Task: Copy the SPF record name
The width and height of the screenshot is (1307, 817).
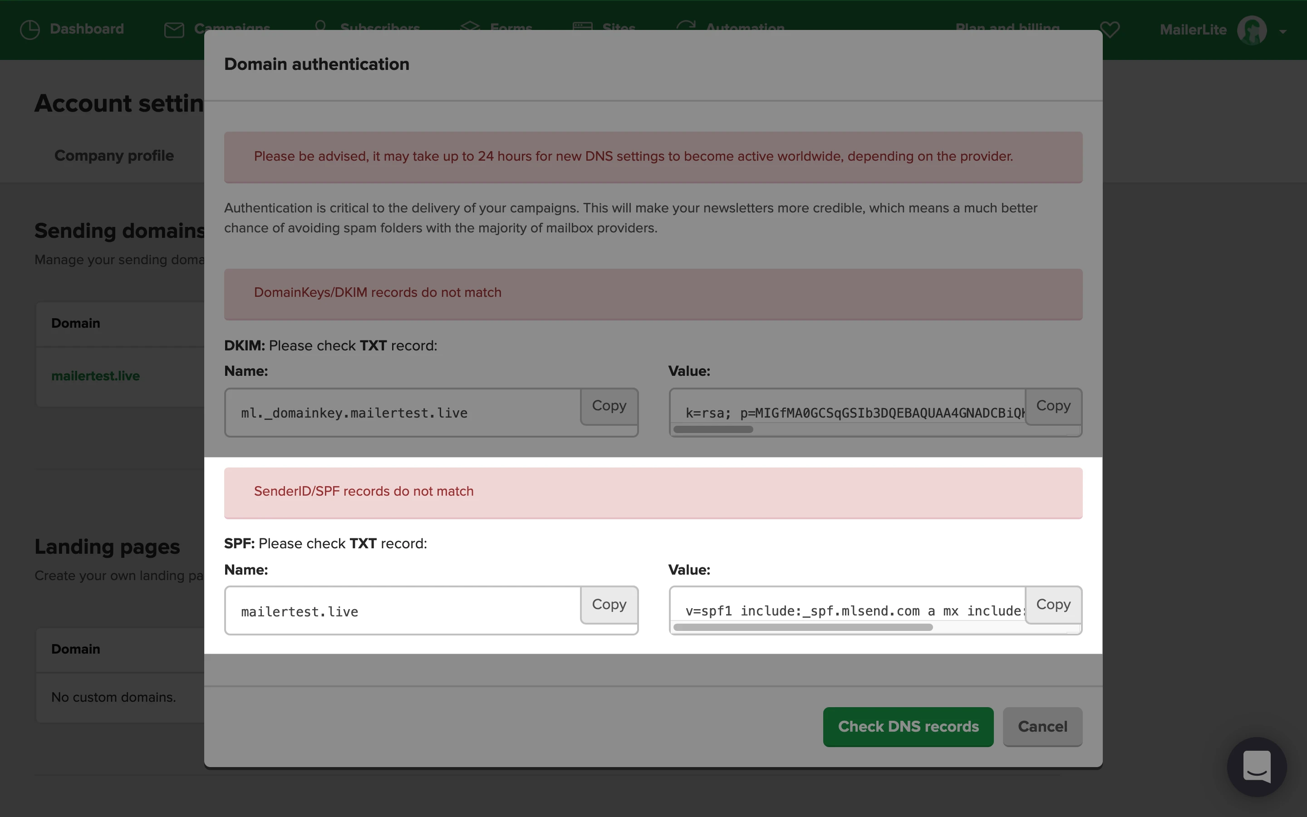Action: [609, 604]
